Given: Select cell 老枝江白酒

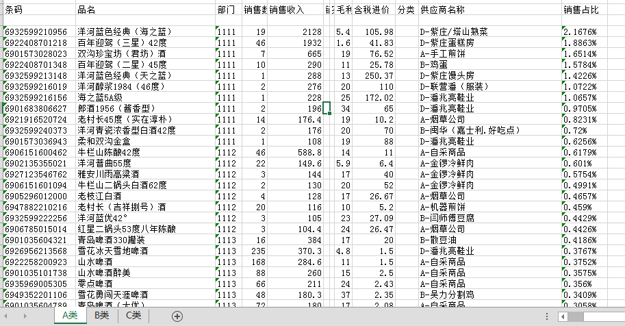Looking at the screenshot, I should [x=146, y=197].
